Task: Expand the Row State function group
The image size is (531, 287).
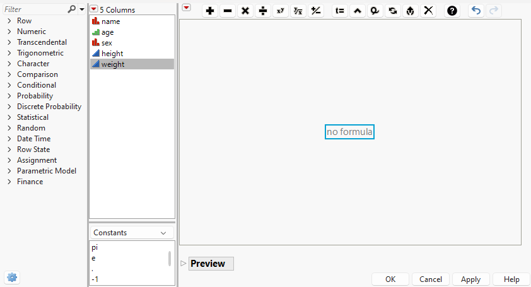Action: pos(9,149)
